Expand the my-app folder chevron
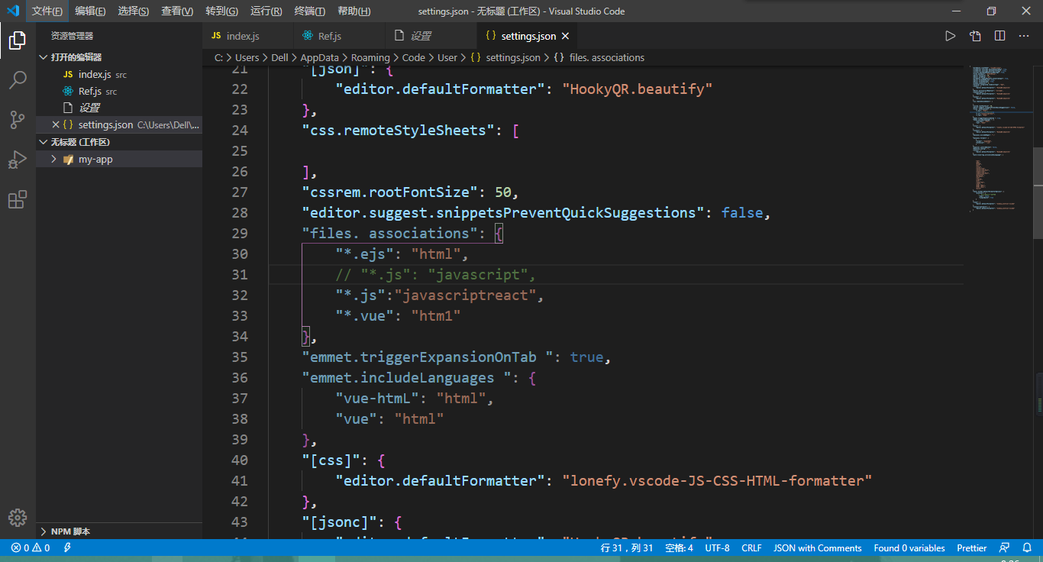Screen dimensions: 1043x562 tap(53, 159)
